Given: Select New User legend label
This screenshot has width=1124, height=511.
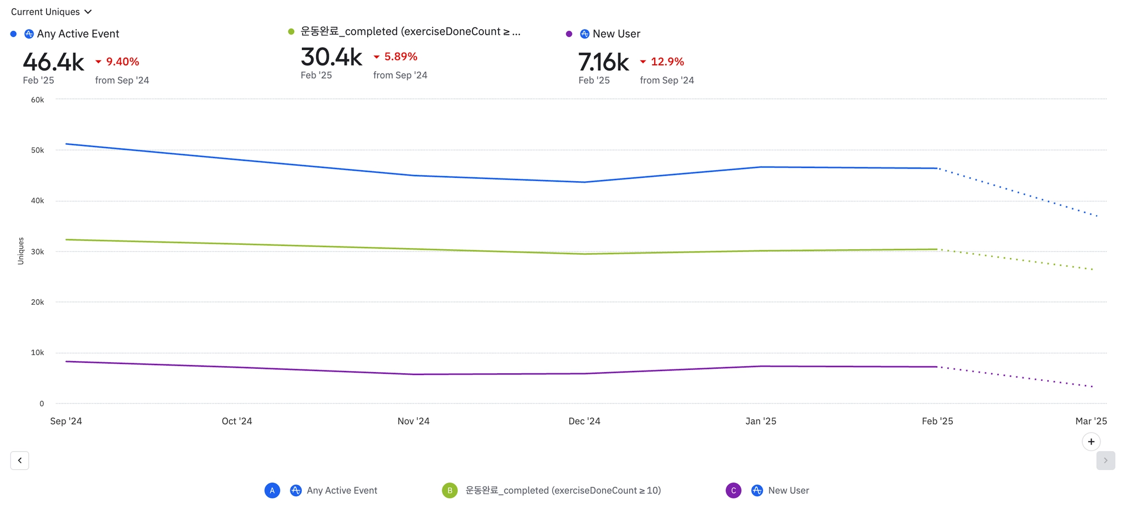Looking at the screenshot, I should click(789, 491).
